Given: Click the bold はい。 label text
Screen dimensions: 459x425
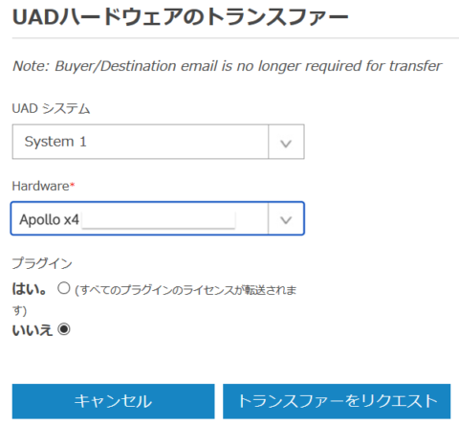Looking at the screenshot, I should click(30, 289).
